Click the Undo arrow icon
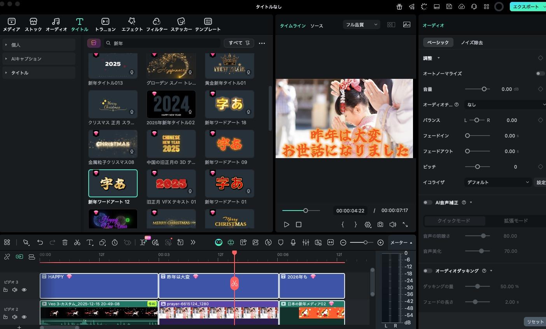The width and height of the screenshot is (546, 329). click(x=39, y=242)
